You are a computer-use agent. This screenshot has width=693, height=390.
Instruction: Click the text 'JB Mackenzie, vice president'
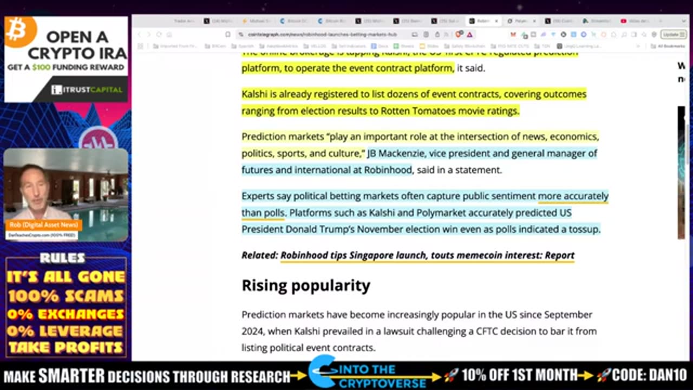pyautogui.click(x=423, y=153)
